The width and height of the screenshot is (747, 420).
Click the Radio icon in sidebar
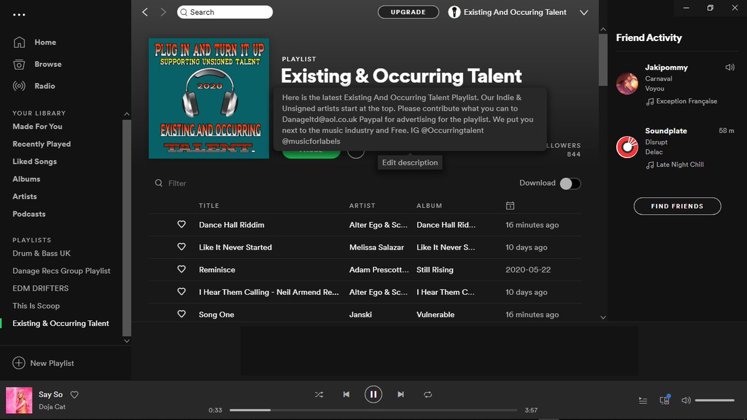point(19,86)
